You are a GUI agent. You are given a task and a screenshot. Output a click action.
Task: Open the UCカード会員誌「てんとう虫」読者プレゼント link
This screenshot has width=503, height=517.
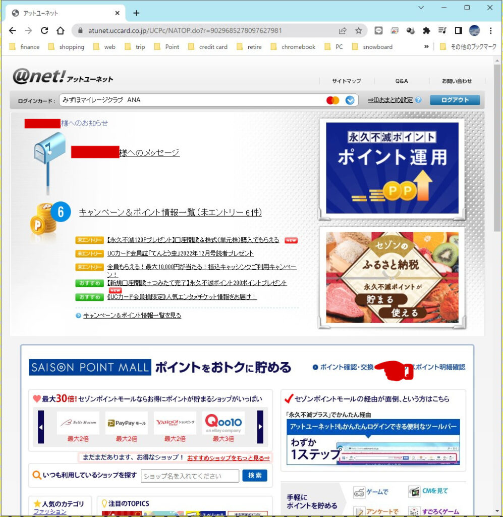tap(180, 253)
